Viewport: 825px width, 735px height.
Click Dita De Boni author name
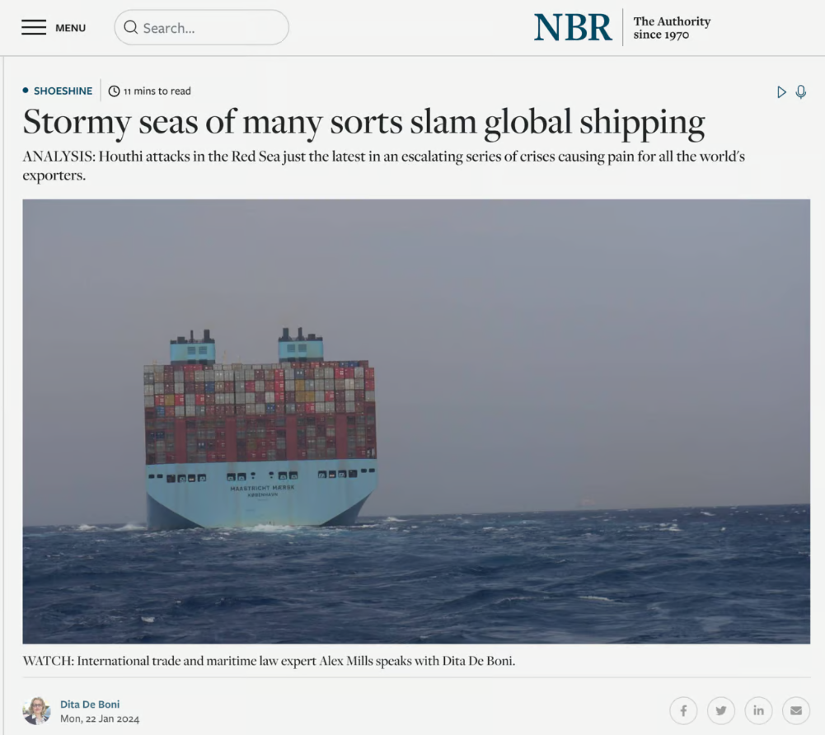click(90, 704)
